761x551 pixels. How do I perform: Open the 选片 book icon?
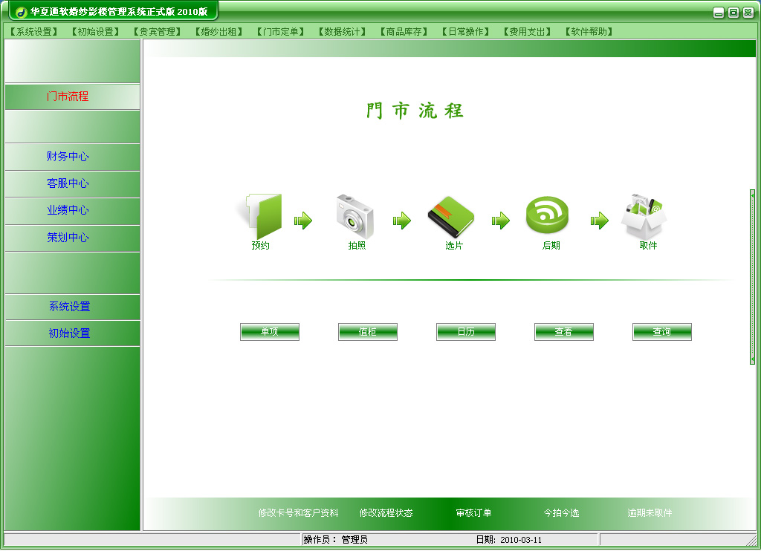point(451,217)
